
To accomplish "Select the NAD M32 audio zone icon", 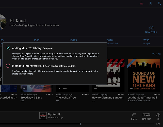I will pos(146,115).
